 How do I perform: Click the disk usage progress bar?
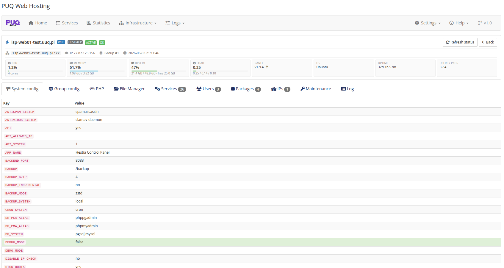pos(159,71)
